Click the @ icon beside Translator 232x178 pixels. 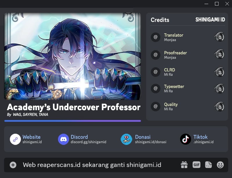click(155, 37)
